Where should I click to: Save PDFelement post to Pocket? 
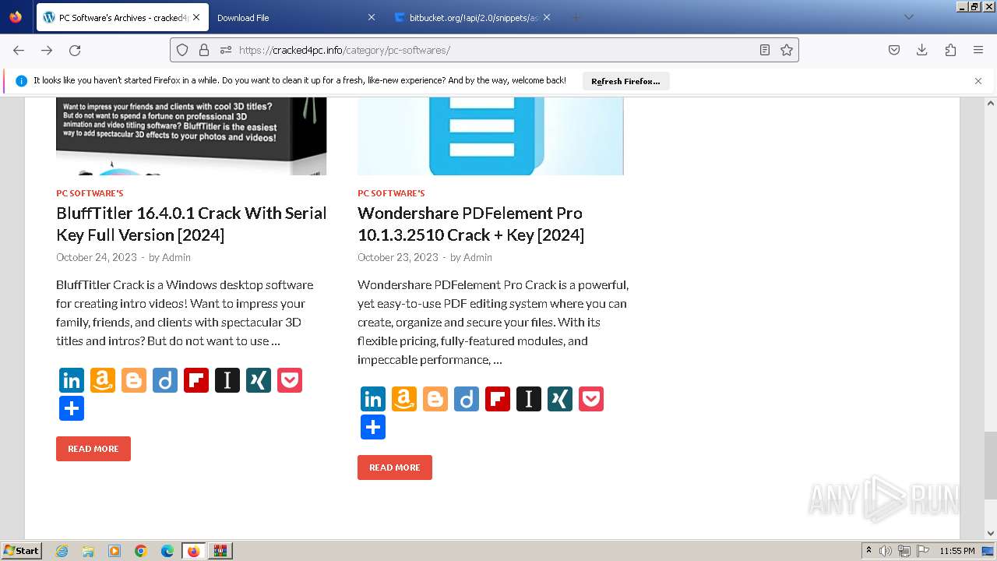click(x=591, y=399)
